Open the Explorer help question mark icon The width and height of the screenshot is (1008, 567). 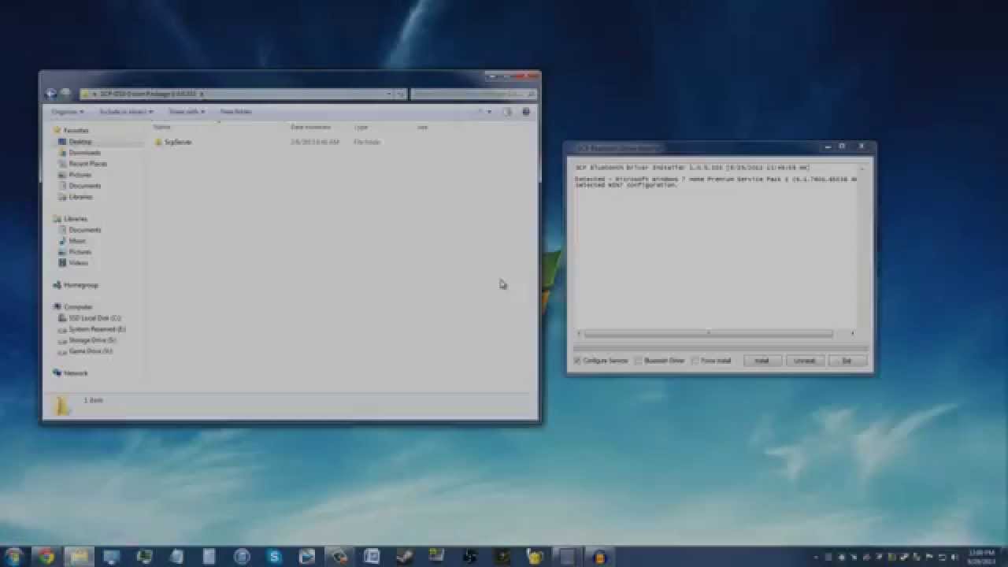[526, 112]
